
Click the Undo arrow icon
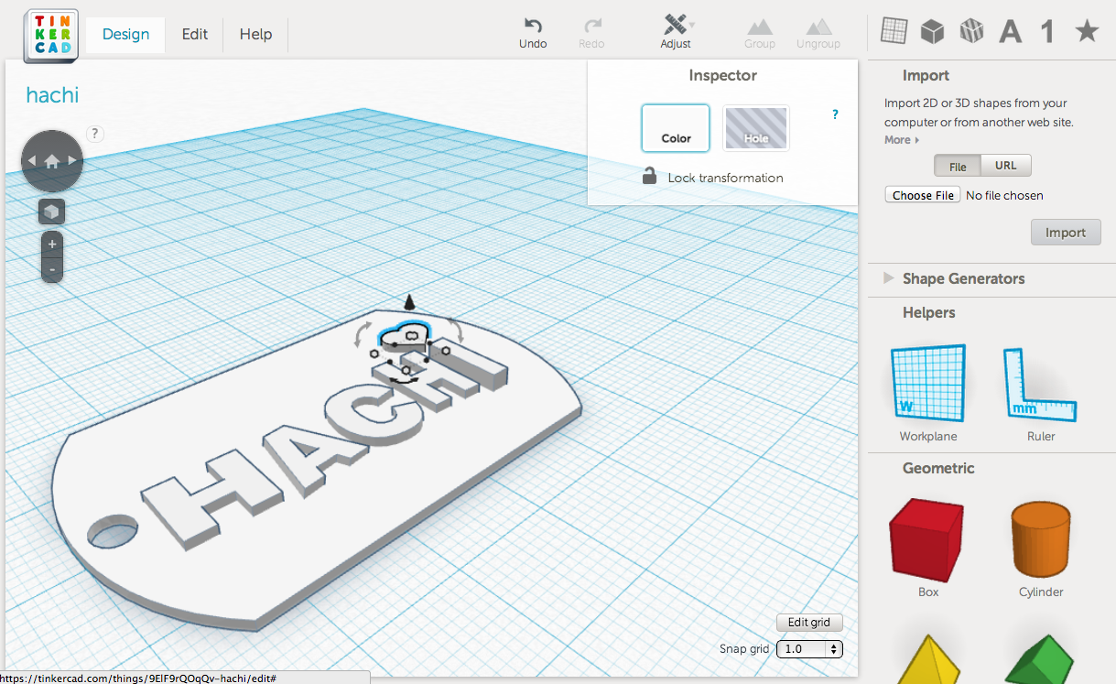click(533, 26)
